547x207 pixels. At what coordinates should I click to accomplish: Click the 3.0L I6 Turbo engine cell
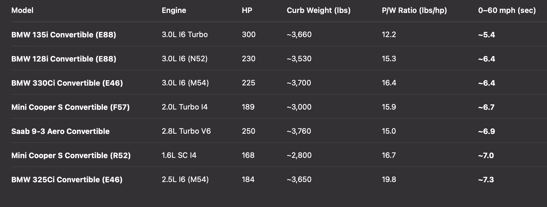(185, 34)
